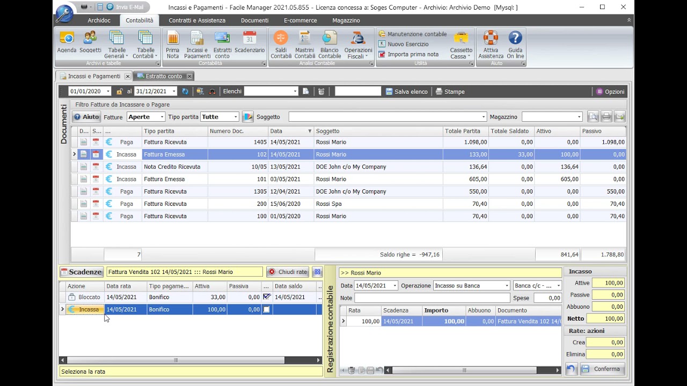The image size is (687, 386).
Task: Click the colored pencil icon before Soggetto
Action: tap(247, 117)
